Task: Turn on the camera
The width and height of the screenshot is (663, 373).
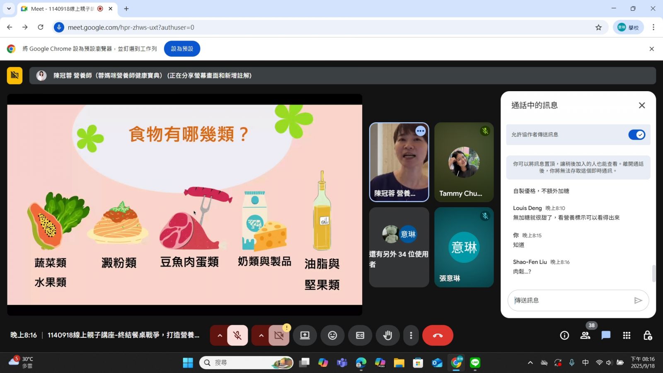Action: [x=279, y=335]
